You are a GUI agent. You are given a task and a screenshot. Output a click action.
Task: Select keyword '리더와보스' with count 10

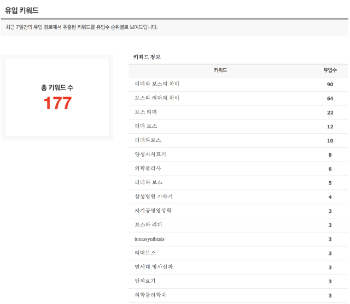148,140
